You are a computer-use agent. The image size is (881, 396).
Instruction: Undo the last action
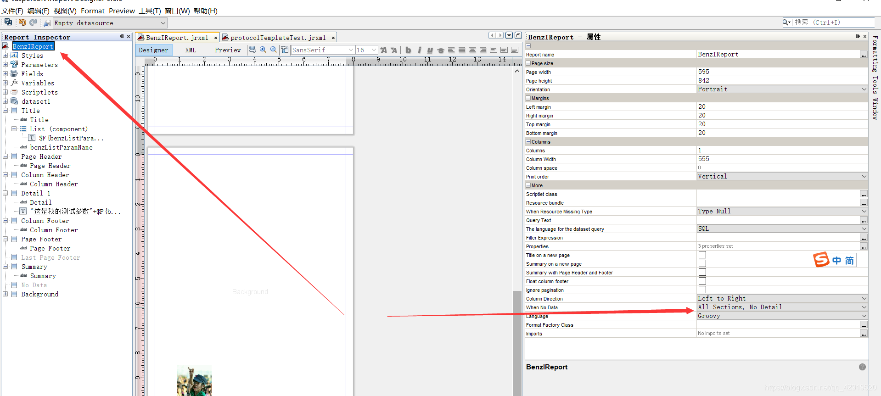22,22
